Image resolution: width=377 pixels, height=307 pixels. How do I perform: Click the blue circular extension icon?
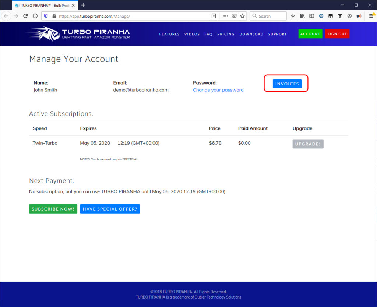coord(321,16)
